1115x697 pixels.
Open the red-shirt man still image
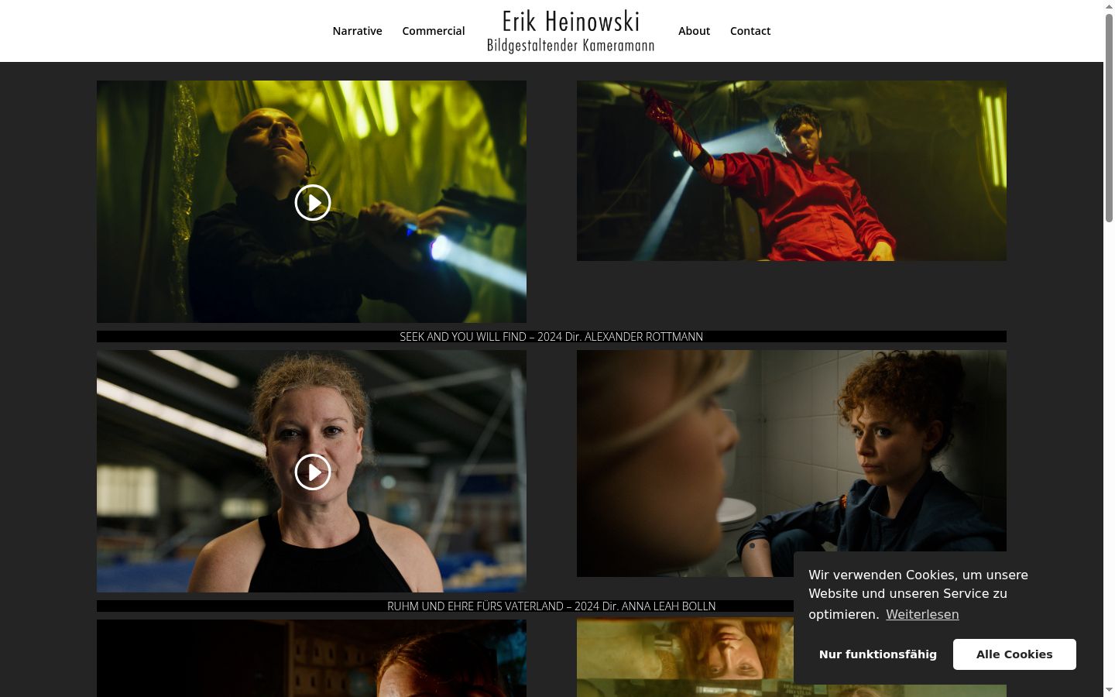click(791, 171)
